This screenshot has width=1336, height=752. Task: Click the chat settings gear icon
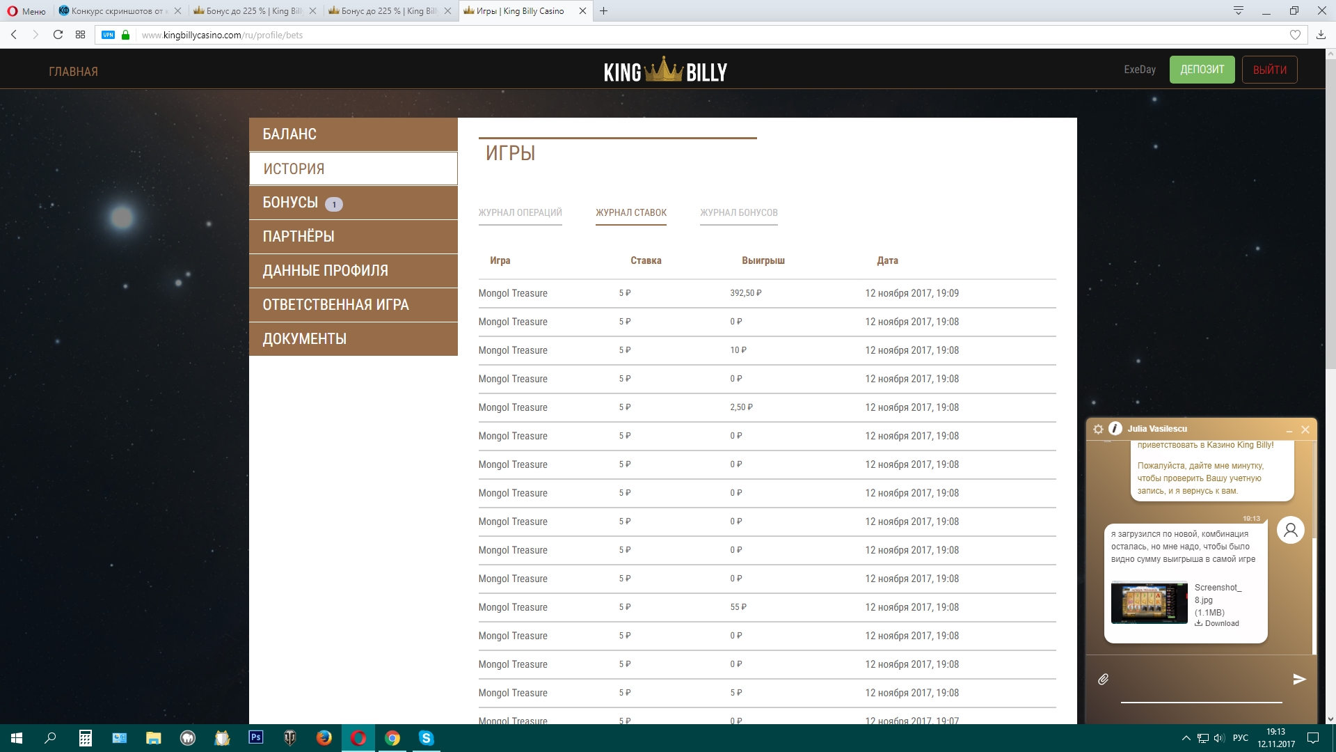(x=1098, y=429)
